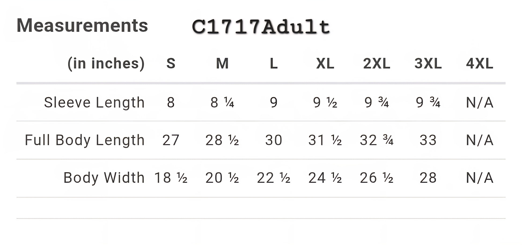
Task: Click the Body Width row label
Action: [104, 178]
